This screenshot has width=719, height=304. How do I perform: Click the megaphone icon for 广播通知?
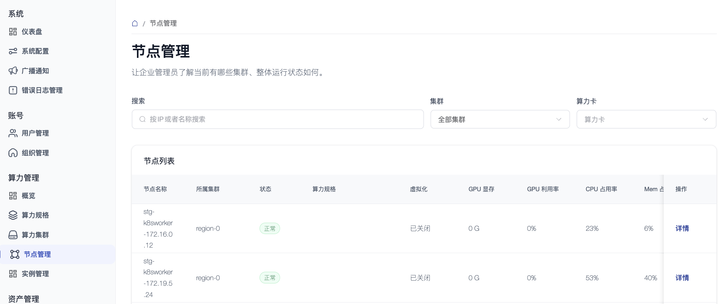tap(13, 71)
